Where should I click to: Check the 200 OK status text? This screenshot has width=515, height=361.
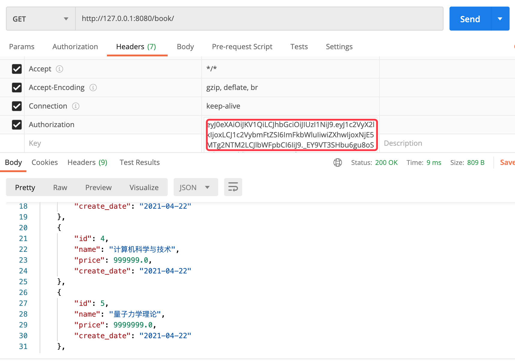[386, 163]
